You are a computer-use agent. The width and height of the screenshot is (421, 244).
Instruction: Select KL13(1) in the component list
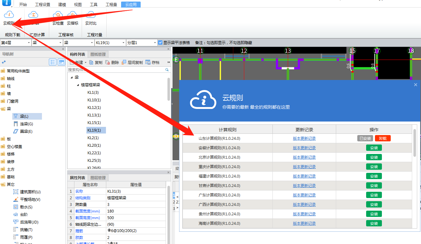point(94,115)
